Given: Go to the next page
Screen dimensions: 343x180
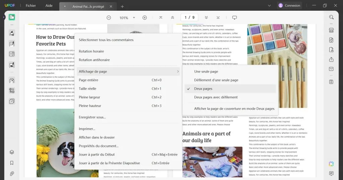Looking at the screenshot, I should point(206,17).
